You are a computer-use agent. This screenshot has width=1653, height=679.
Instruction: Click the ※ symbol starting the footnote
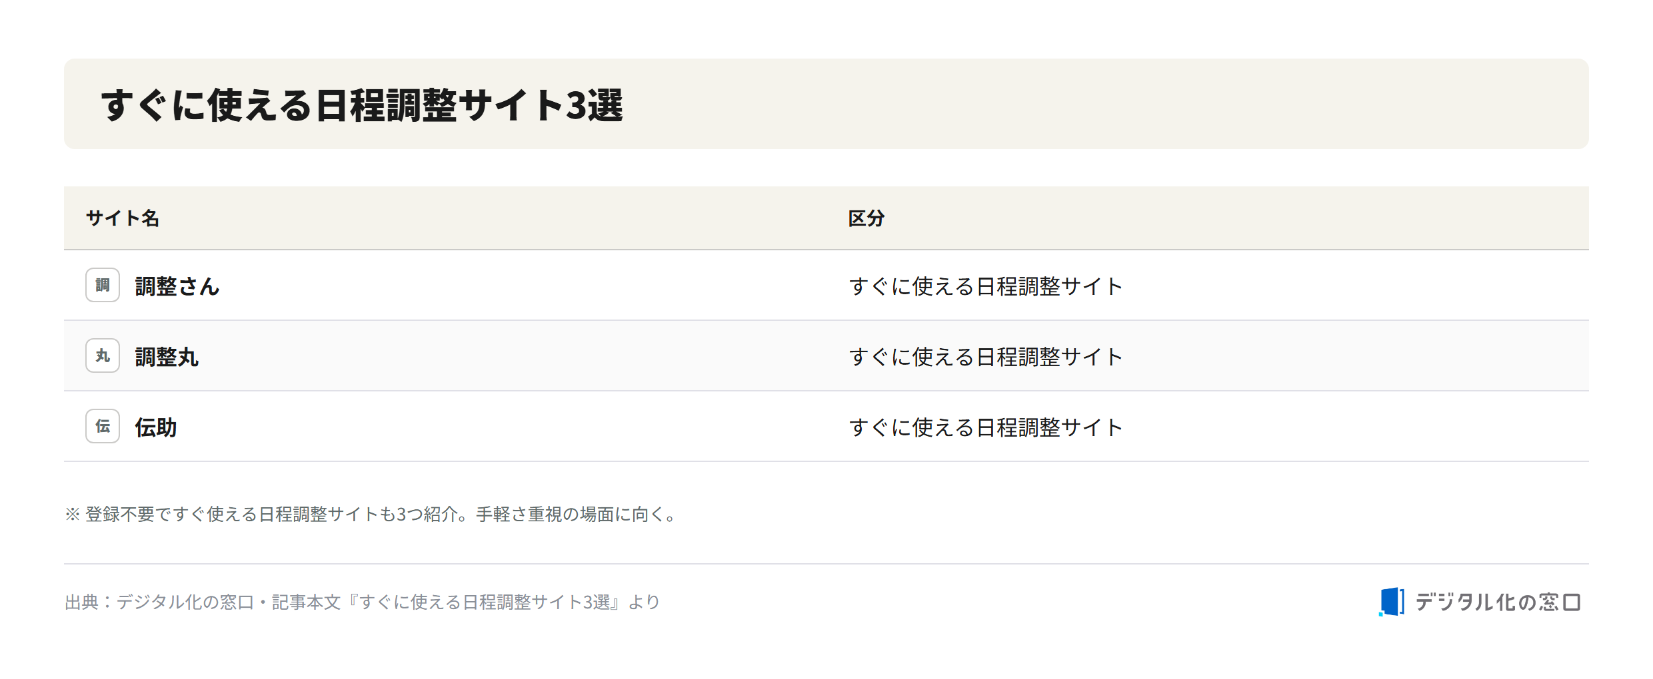(x=72, y=514)
